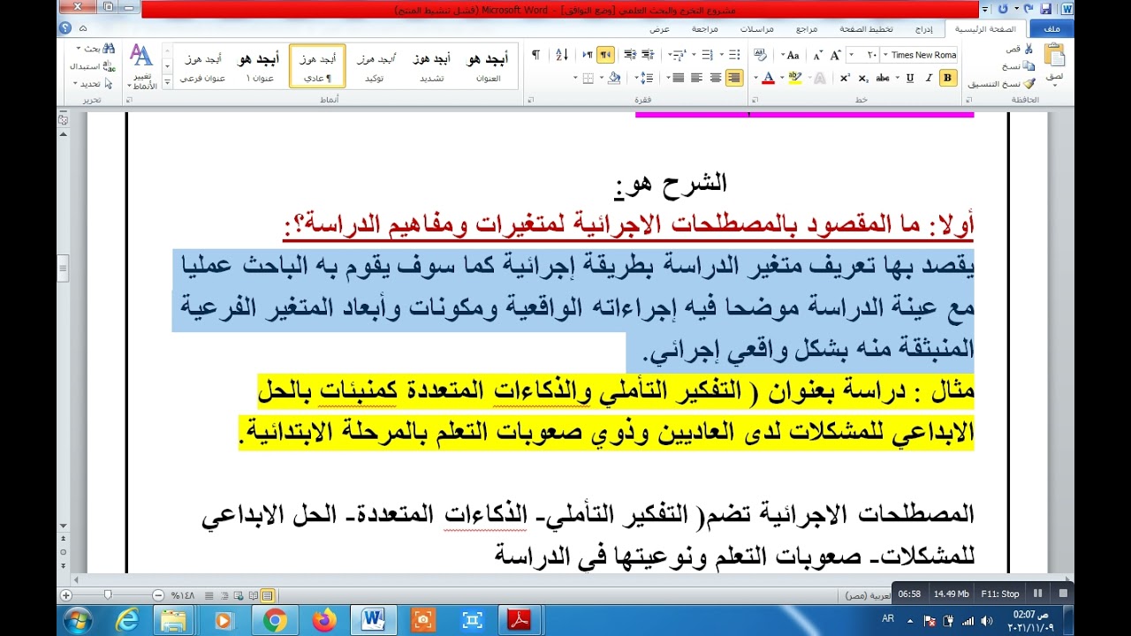Apply the Heading 1 style
Image resolution: width=1131 pixels, height=636 pixels.
(x=259, y=66)
